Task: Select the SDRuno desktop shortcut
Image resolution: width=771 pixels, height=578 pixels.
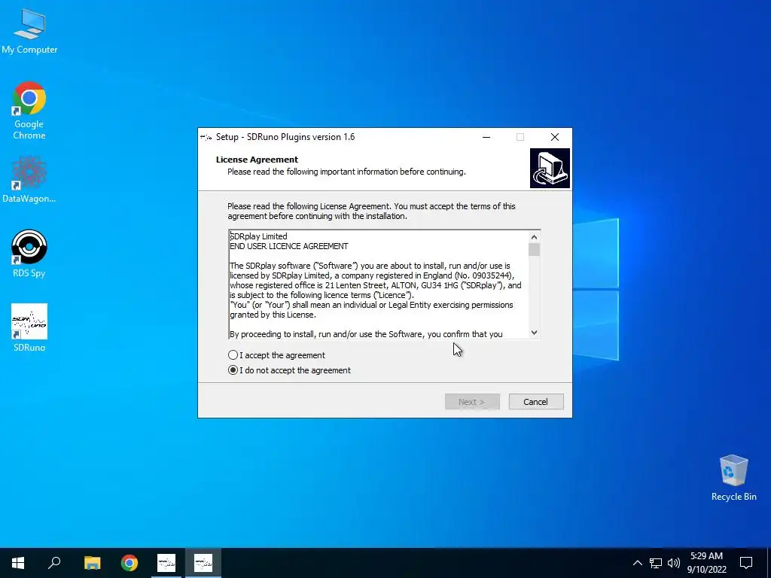Action: (29, 328)
